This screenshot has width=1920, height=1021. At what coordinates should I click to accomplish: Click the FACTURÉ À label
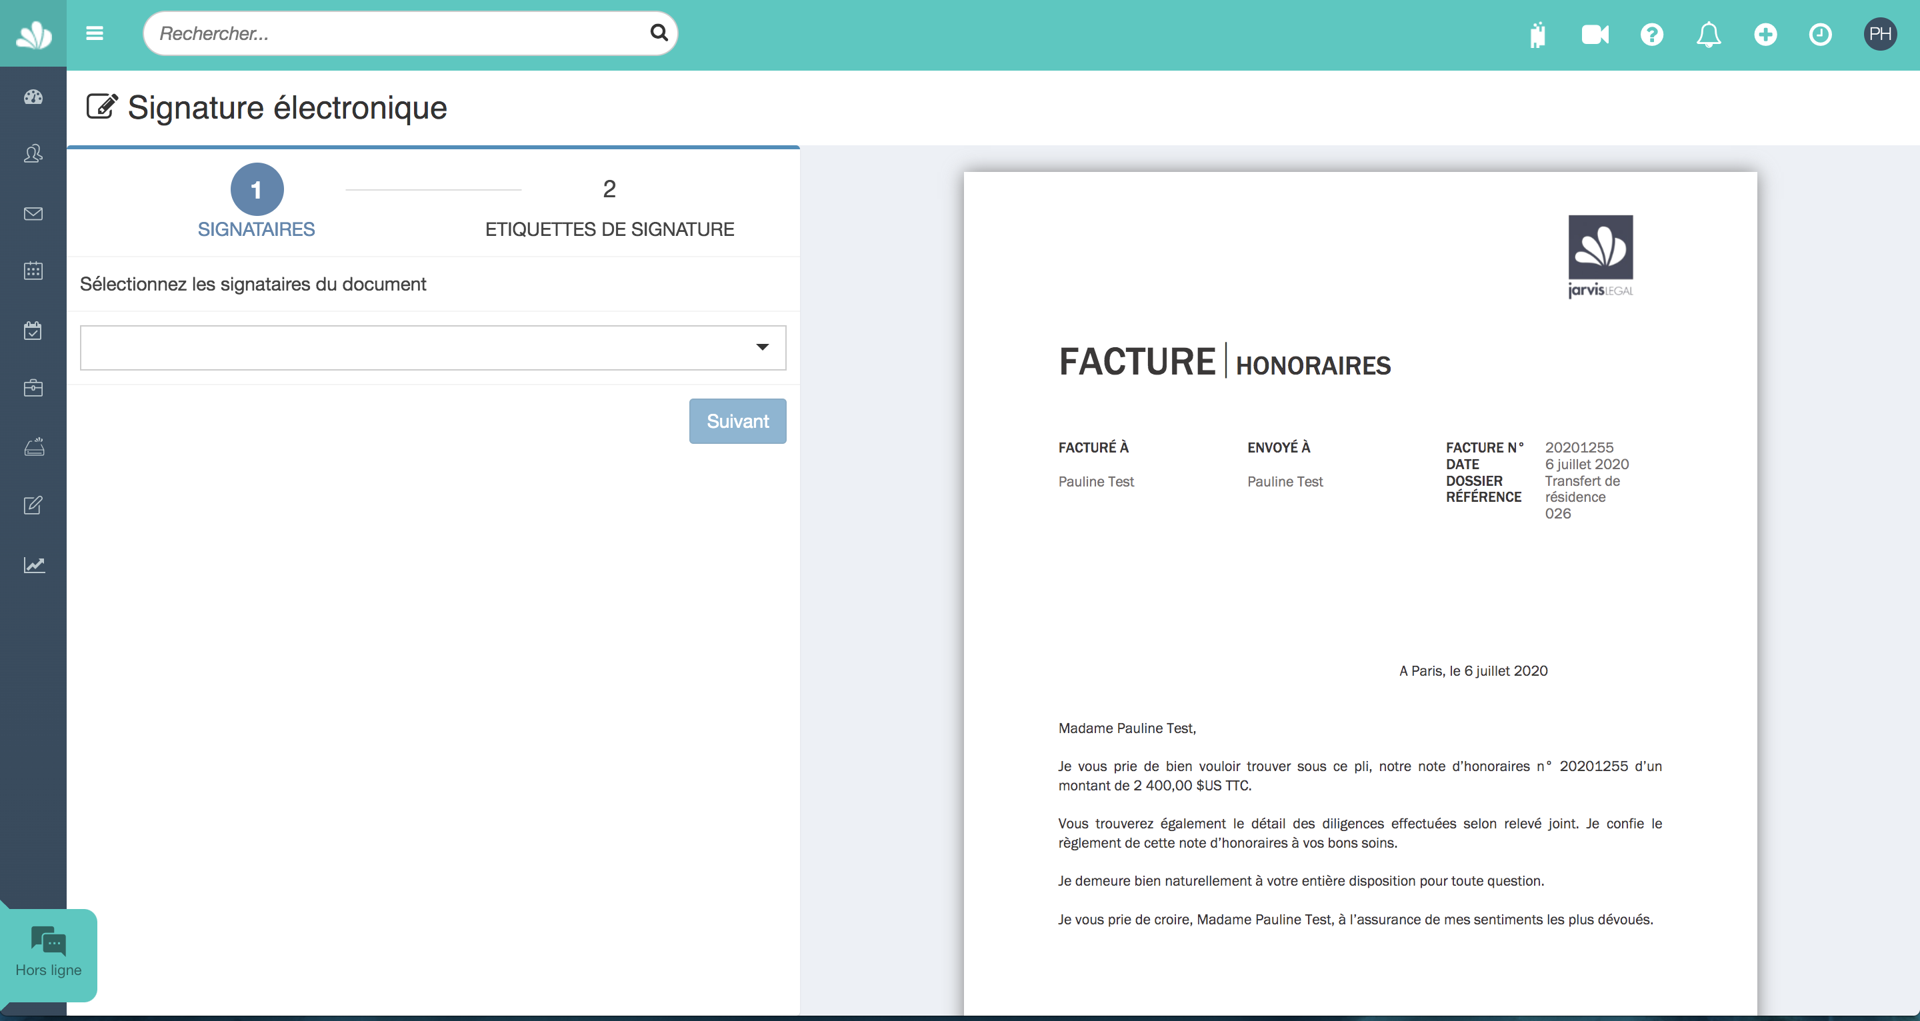tap(1093, 447)
